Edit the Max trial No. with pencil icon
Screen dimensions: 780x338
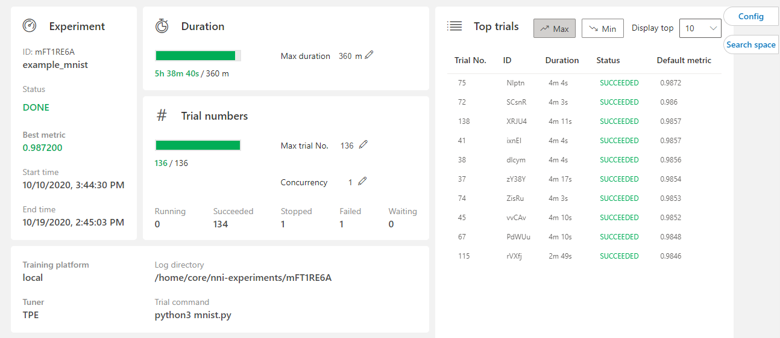point(363,145)
